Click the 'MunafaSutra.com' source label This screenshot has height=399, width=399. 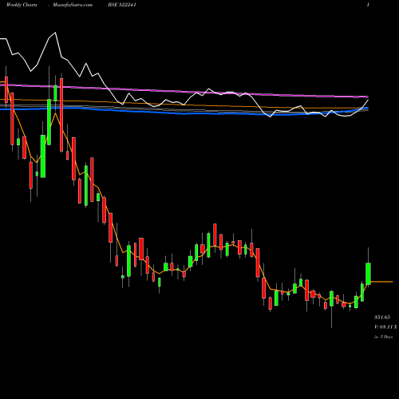(x=73, y=5)
